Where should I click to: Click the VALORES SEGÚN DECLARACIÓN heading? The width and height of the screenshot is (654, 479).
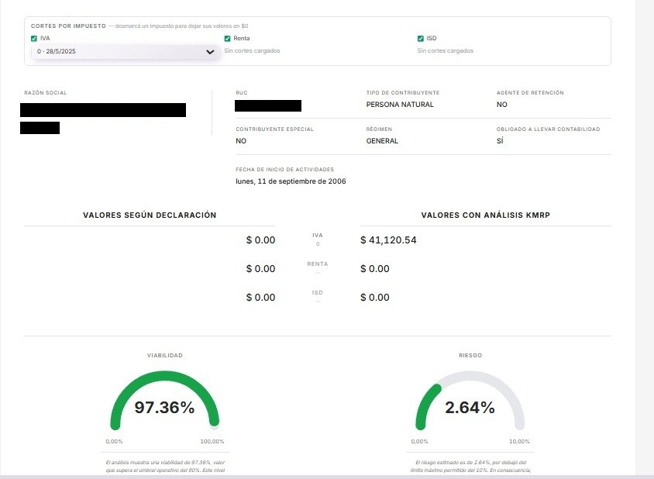coord(150,215)
